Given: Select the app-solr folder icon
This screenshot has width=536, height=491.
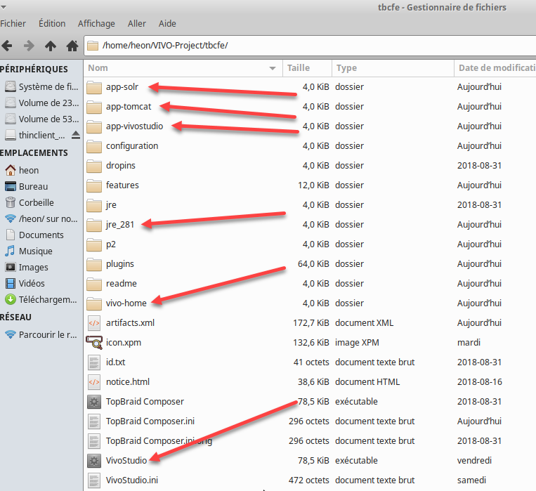Looking at the screenshot, I should [x=94, y=87].
